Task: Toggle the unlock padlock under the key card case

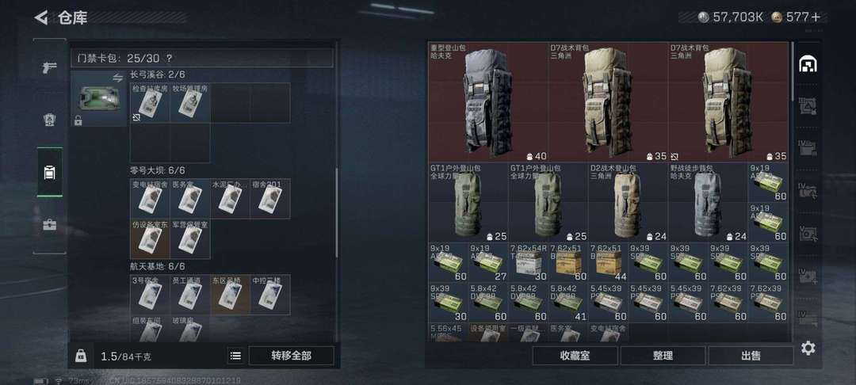Action: pyautogui.click(x=78, y=120)
